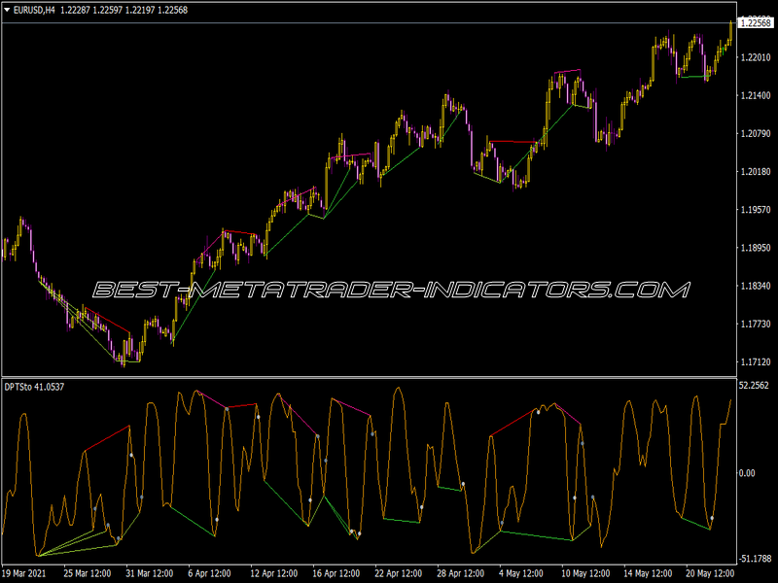The height and width of the screenshot is (583, 778).
Task: Click the 4 May 12:00 time label
Action: pyautogui.click(x=521, y=573)
